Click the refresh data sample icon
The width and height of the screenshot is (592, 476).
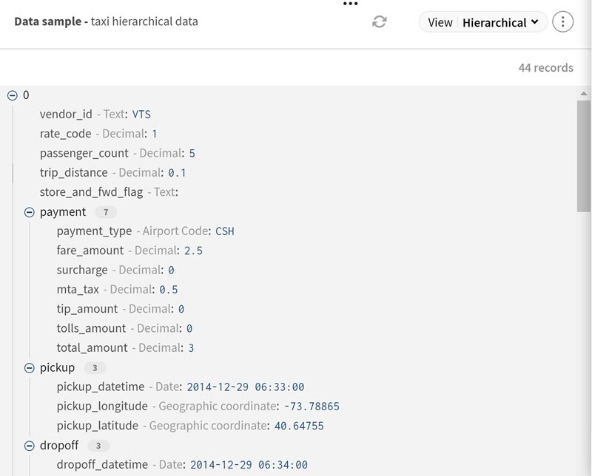click(x=380, y=22)
